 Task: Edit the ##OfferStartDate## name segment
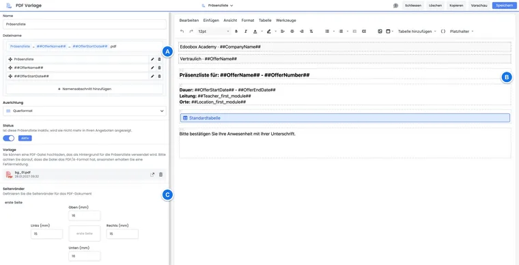point(152,76)
